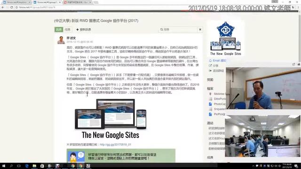This screenshot has width=301, height=169.
Task: Click the CCU group logo image
Action: tap(226, 38)
